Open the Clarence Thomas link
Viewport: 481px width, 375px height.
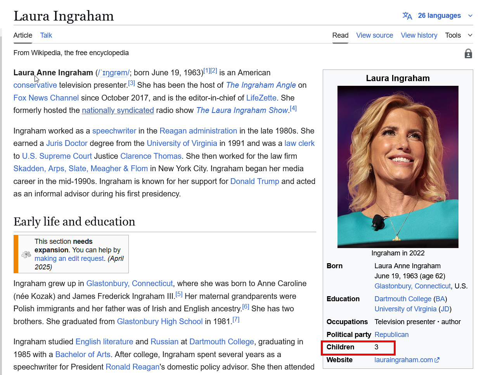tap(151, 156)
